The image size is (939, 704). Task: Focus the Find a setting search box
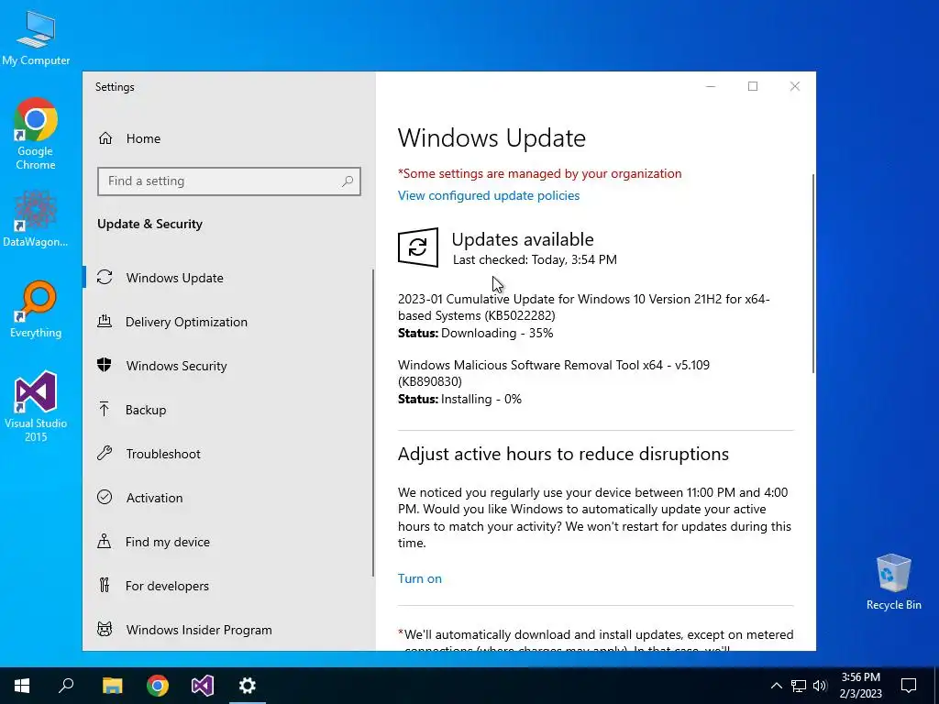[x=228, y=181]
